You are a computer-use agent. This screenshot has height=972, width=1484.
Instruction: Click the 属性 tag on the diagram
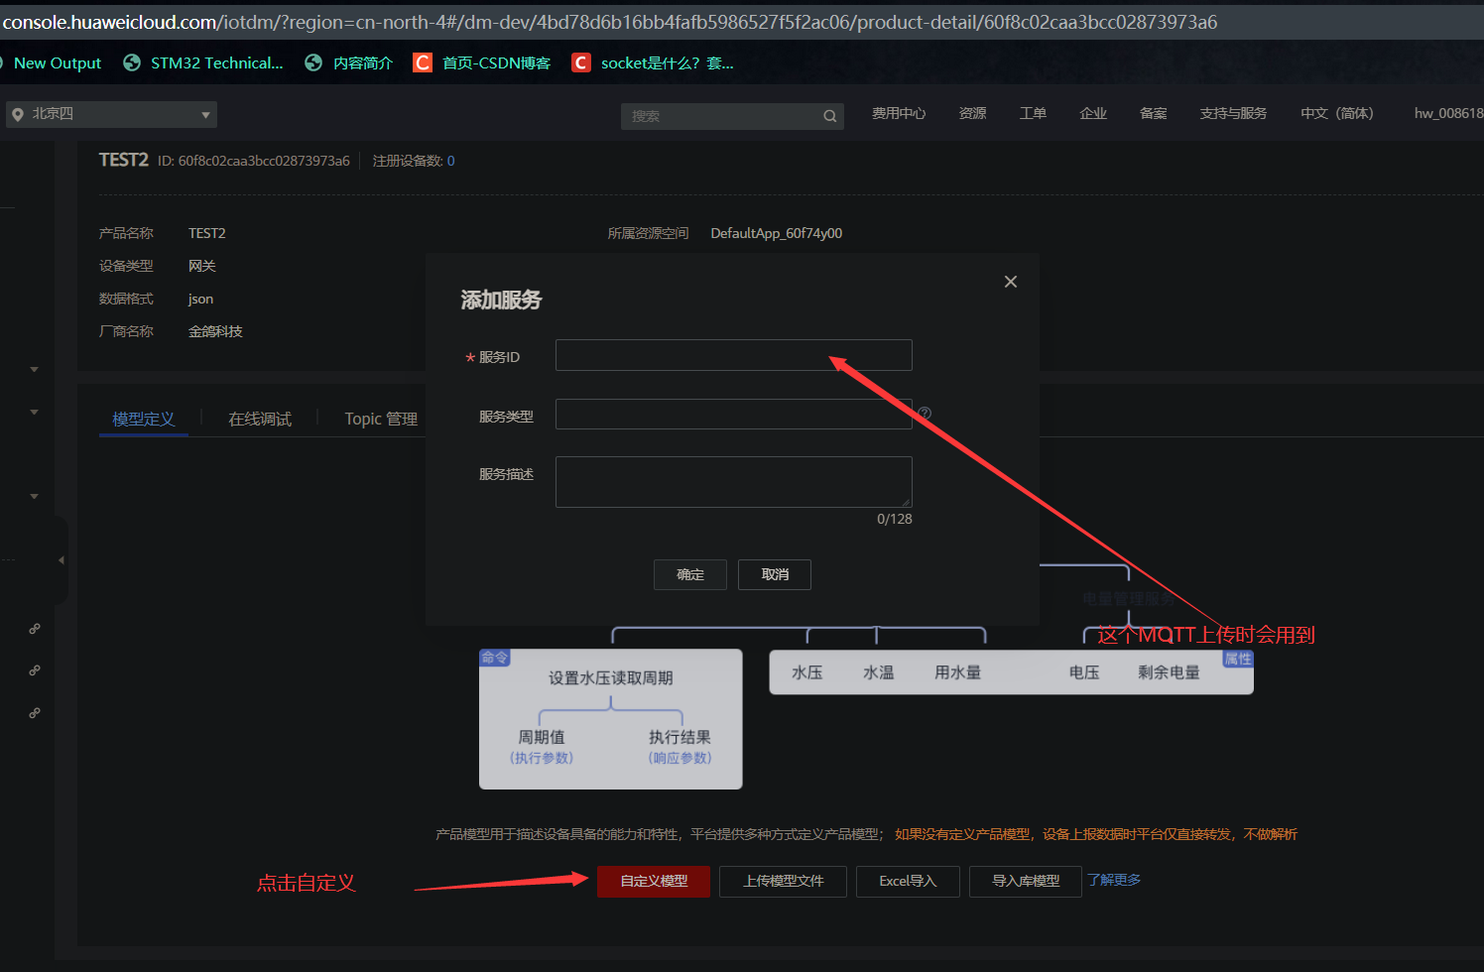pos(1238,659)
